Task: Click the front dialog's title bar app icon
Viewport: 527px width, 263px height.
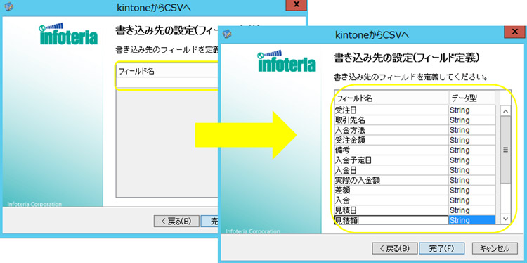Action: (228, 34)
